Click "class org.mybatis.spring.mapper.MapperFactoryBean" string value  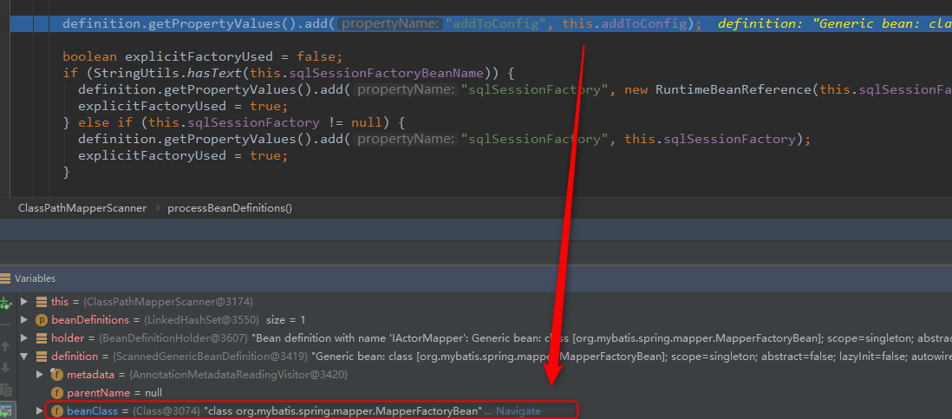click(343, 411)
